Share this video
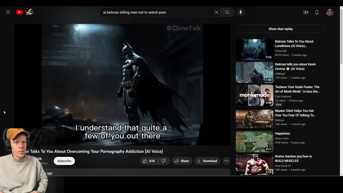 pos(182,161)
